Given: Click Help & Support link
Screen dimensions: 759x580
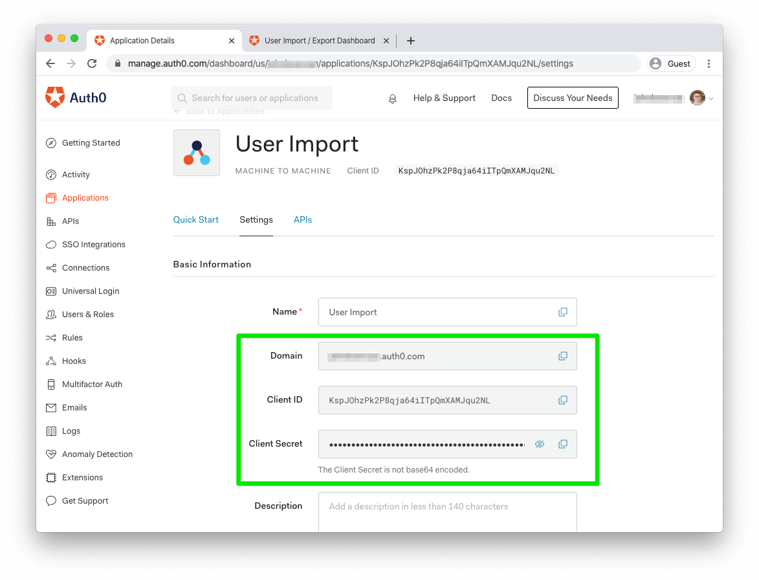Looking at the screenshot, I should [445, 98].
